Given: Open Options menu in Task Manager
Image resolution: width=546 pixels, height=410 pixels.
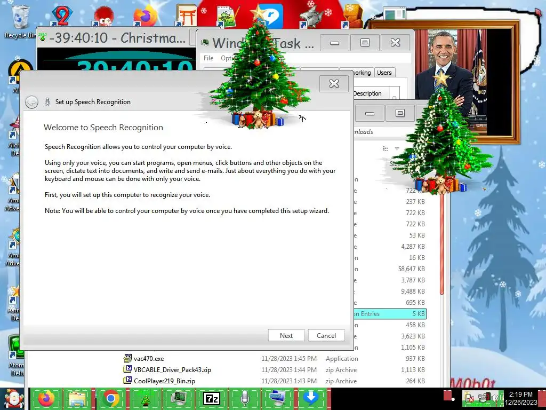Looking at the screenshot, I should (x=228, y=58).
